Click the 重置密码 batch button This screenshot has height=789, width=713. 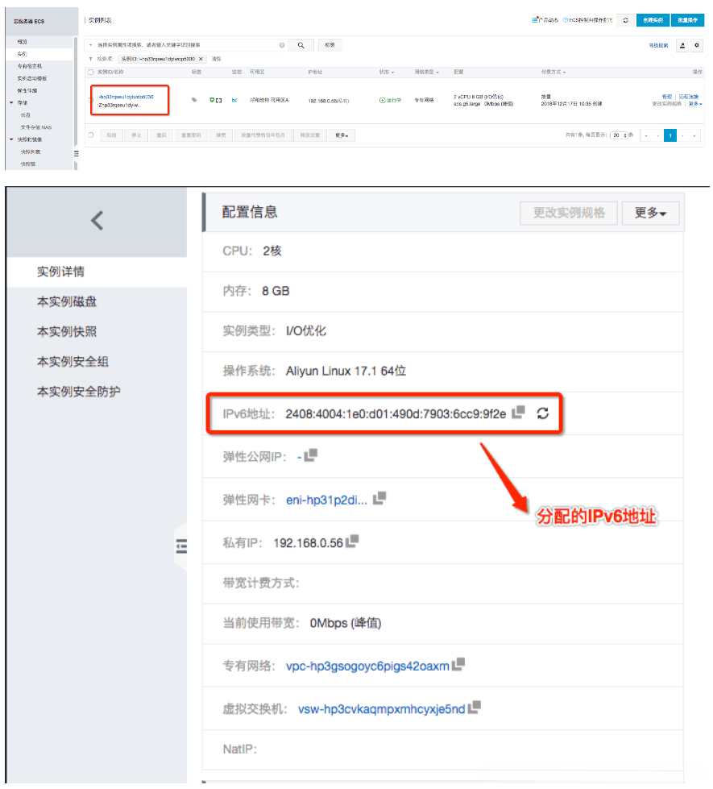pyautogui.click(x=191, y=135)
